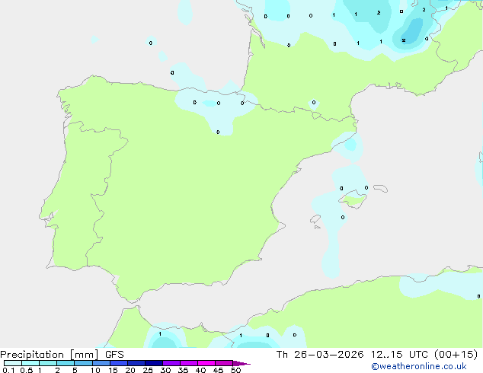The width and height of the screenshot is (483, 373).
Task: Click the Ibiza island outline on map
Action: click(315, 219)
